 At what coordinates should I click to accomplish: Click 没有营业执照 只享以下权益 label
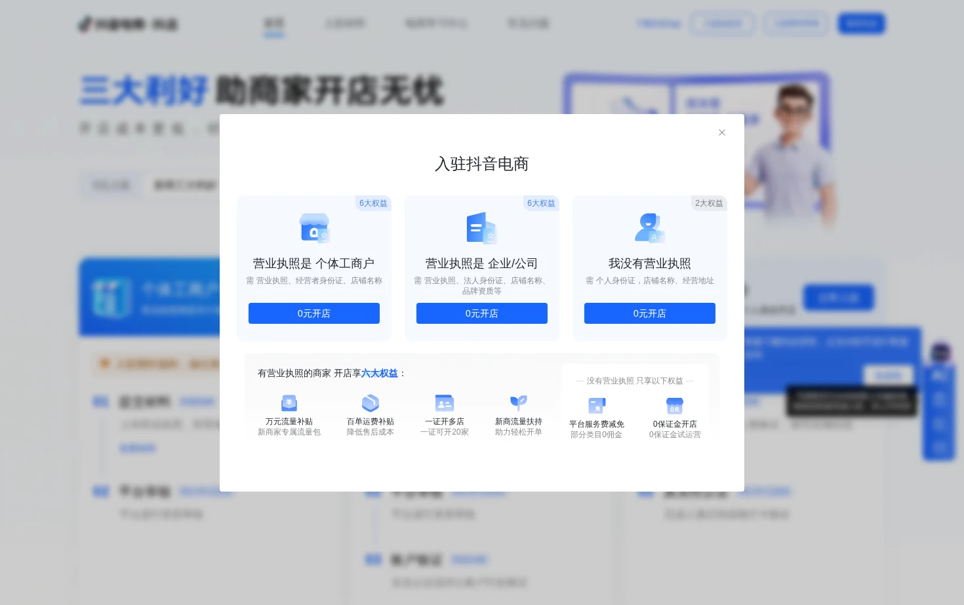pos(635,381)
